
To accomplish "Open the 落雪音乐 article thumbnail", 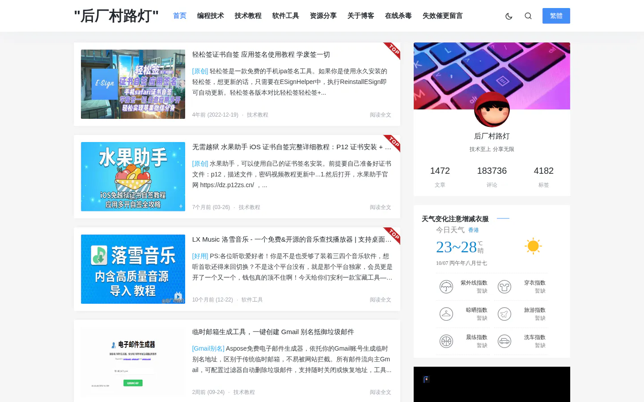I will 133,269.
